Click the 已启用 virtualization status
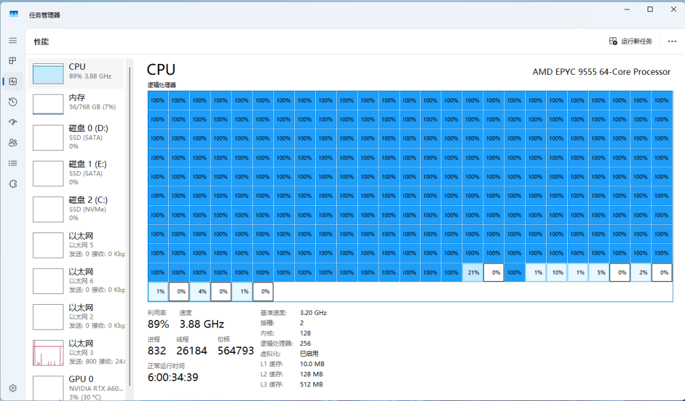The width and height of the screenshot is (685, 401). (x=309, y=353)
